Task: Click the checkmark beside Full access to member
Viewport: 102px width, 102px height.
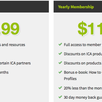Action: tap(60, 44)
